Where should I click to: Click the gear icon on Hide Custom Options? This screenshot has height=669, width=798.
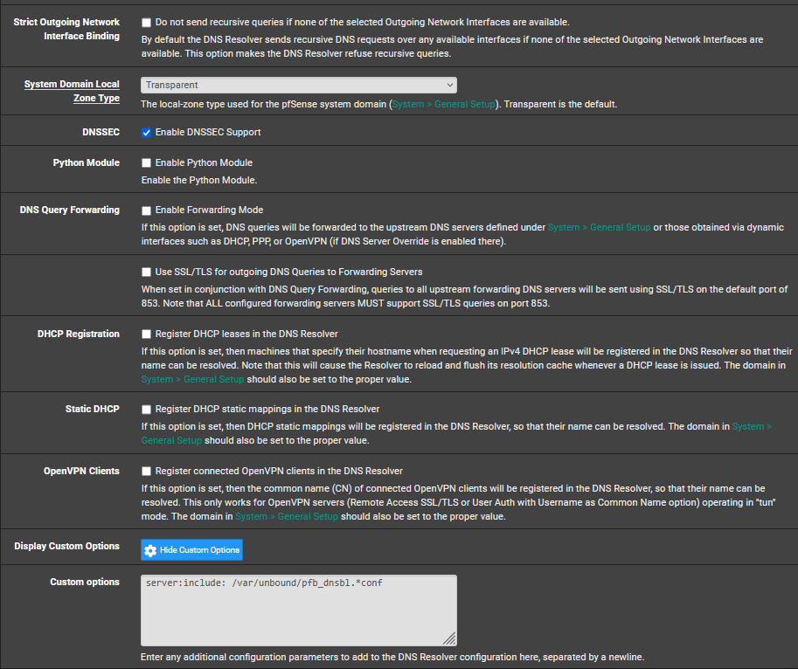pos(150,550)
